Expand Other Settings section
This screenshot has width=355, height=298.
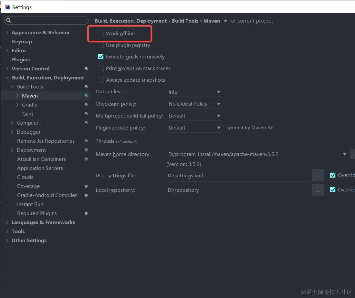click(7, 240)
